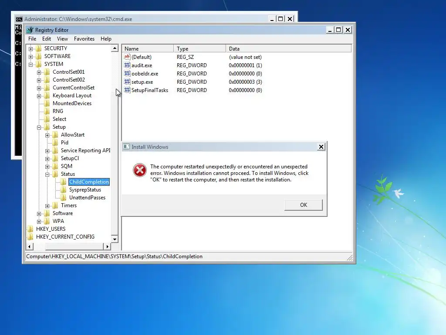
Task: Expand the SQM key
Action: coord(47,167)
